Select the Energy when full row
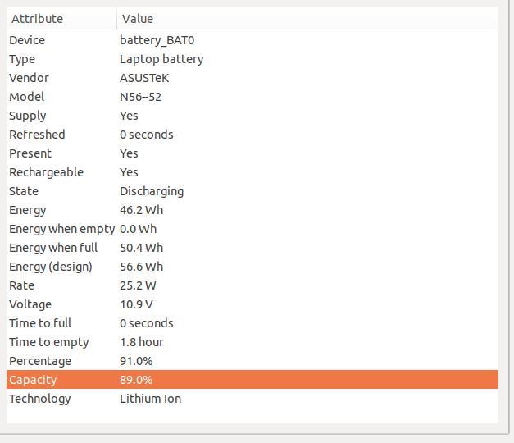Viewport: 514px width, 443px height. (x=252, y=248)
